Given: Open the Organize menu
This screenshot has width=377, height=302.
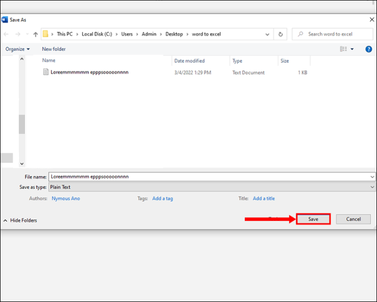Looking at the screenshot, I should 17,49.
